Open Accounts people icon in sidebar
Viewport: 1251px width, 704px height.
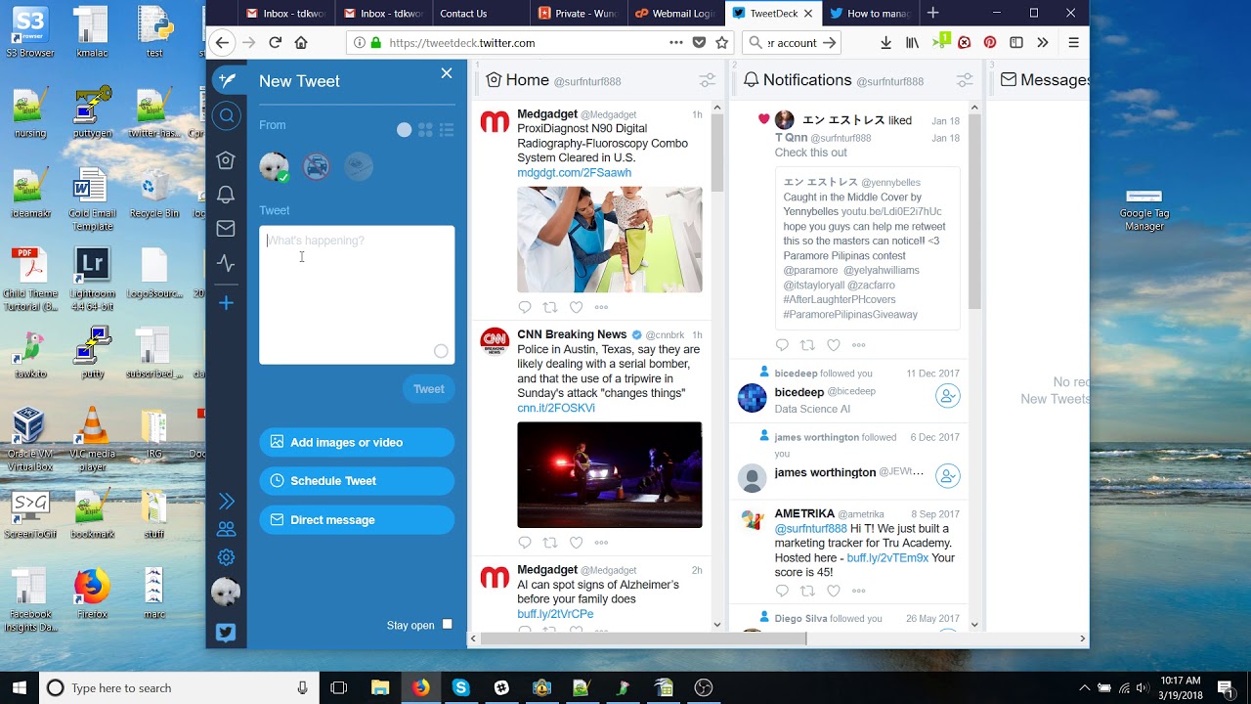tap(226, 529)
